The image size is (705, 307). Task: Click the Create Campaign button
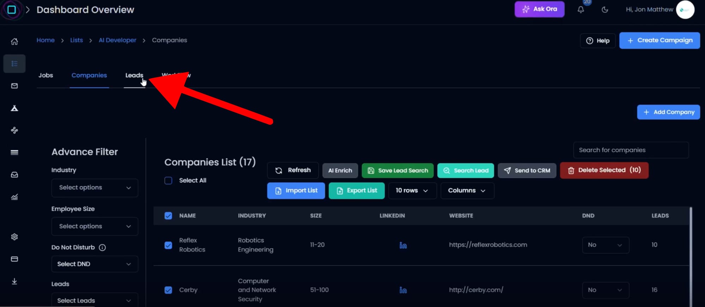(659, 41)
